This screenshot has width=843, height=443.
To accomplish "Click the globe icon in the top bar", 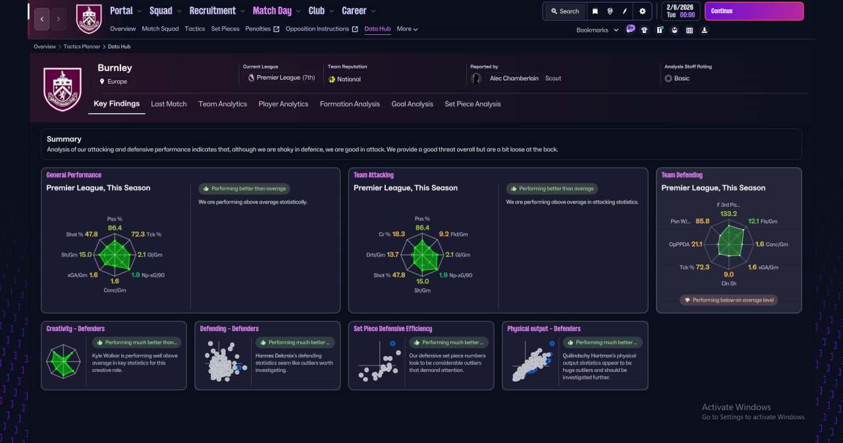I will tap(610, 11).
